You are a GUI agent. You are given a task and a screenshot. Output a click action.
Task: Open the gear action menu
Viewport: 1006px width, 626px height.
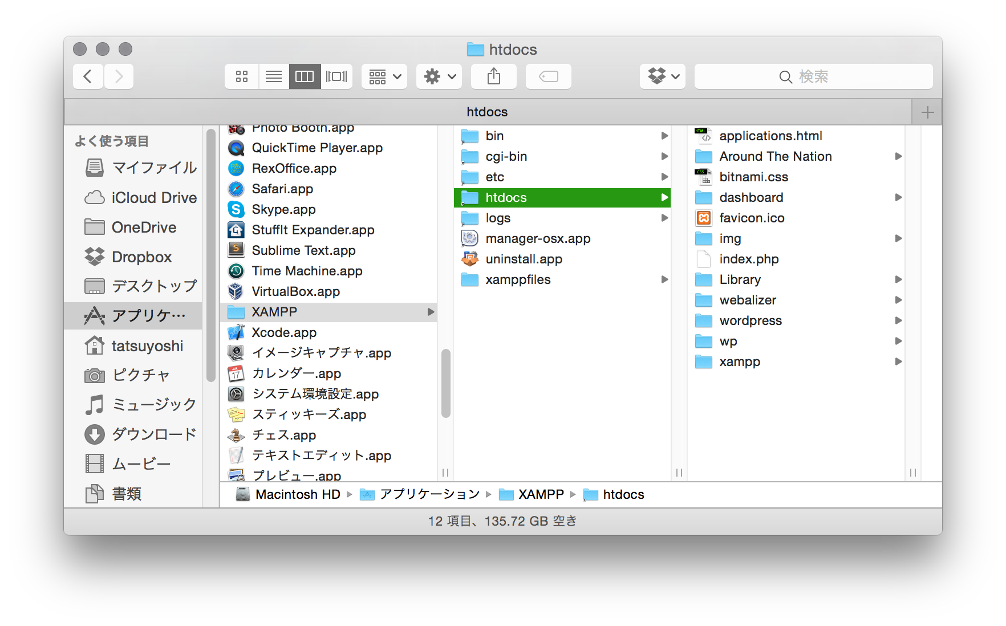point(439,76)
